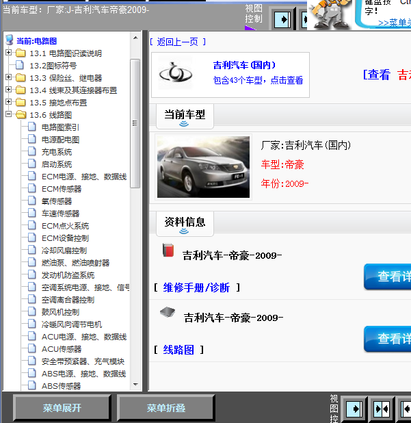411x423 pixels.
Task: Click the open 13.6 folder icon
Action: click(21, 115)
